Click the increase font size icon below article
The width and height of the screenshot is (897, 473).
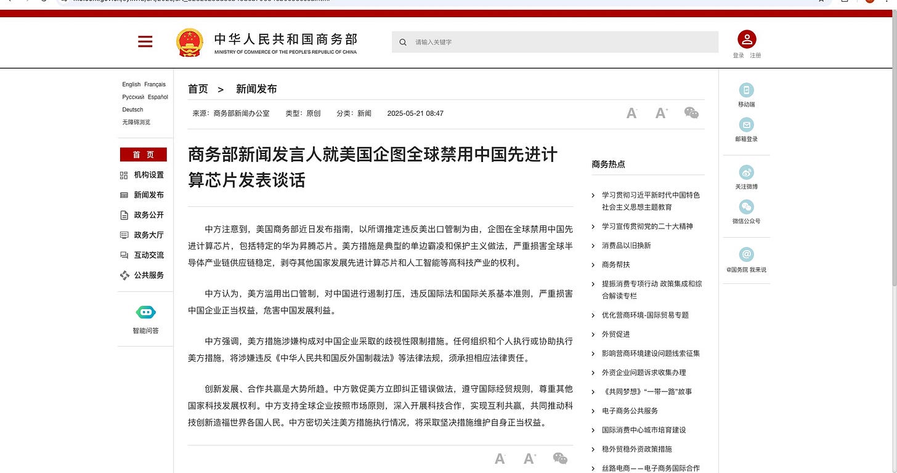pos(530,458)
